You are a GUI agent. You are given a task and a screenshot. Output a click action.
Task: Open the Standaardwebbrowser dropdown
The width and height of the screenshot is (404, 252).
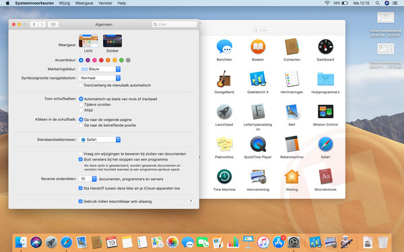pos(100,140)
